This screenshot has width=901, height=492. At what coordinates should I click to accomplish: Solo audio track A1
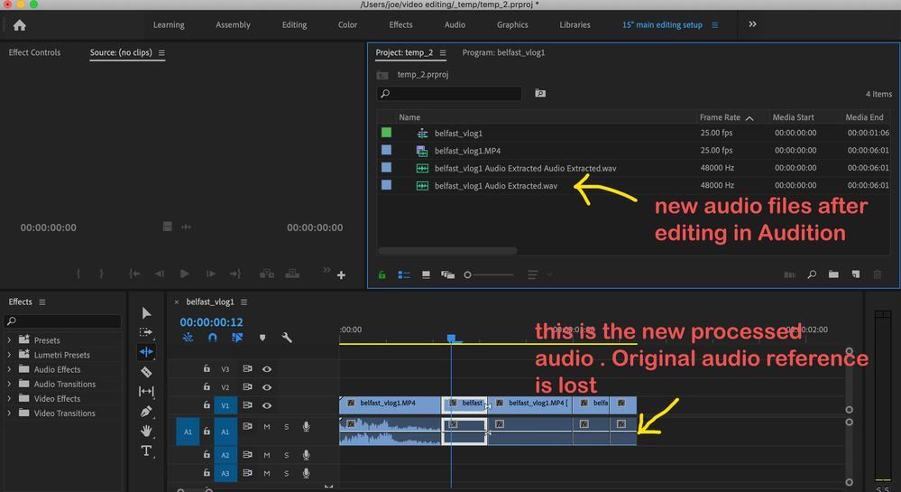[286, 427]
